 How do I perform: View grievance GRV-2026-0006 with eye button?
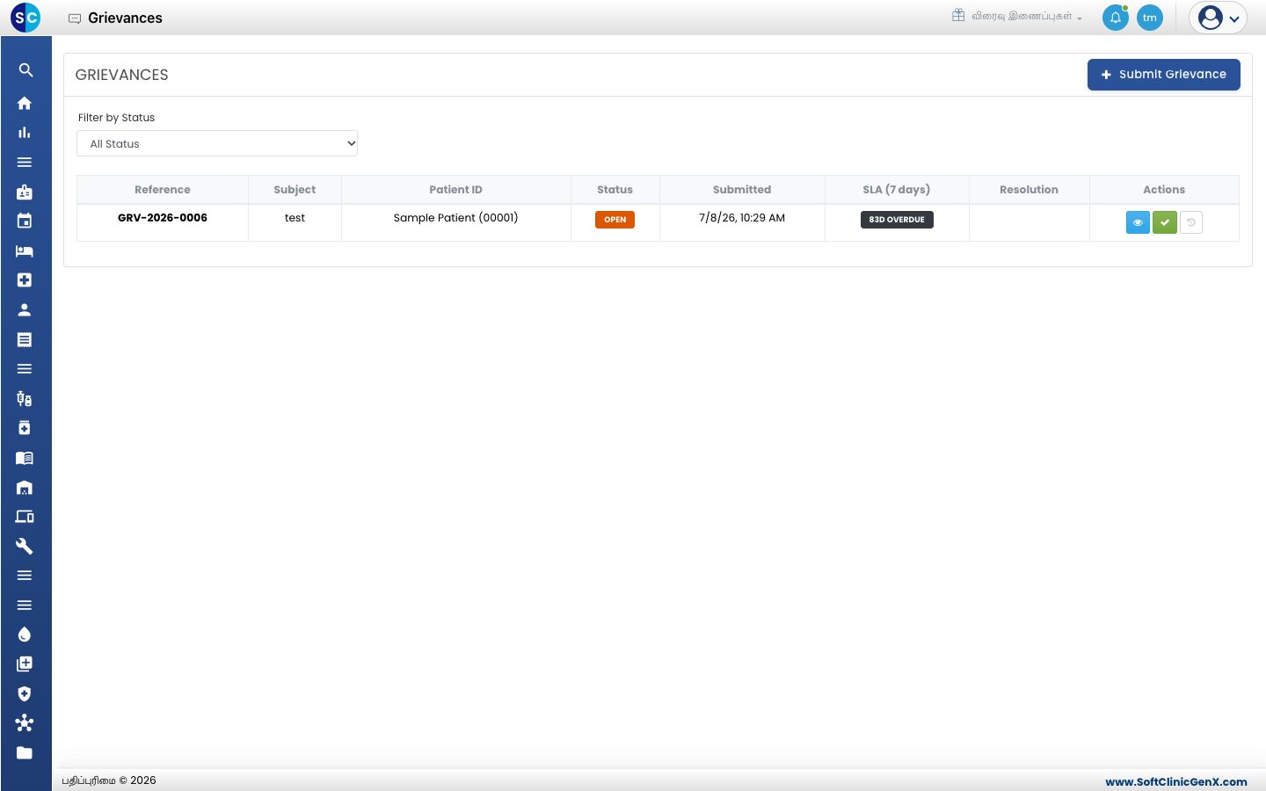pyautogui.click(x=1138, y=222)
